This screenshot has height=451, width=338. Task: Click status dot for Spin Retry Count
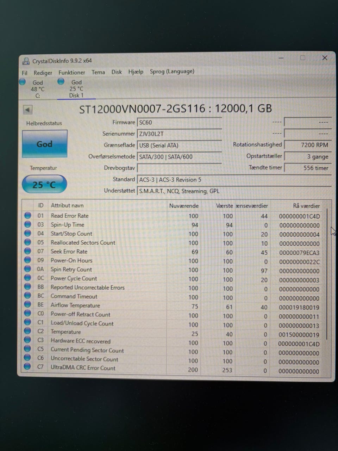click(27, 270)
